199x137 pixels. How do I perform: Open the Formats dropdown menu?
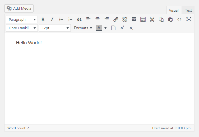(x=83, y=28)
